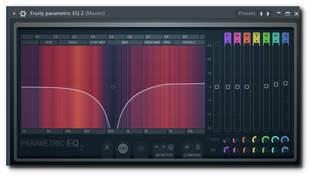Click the 1k frequency axis label

128,131
